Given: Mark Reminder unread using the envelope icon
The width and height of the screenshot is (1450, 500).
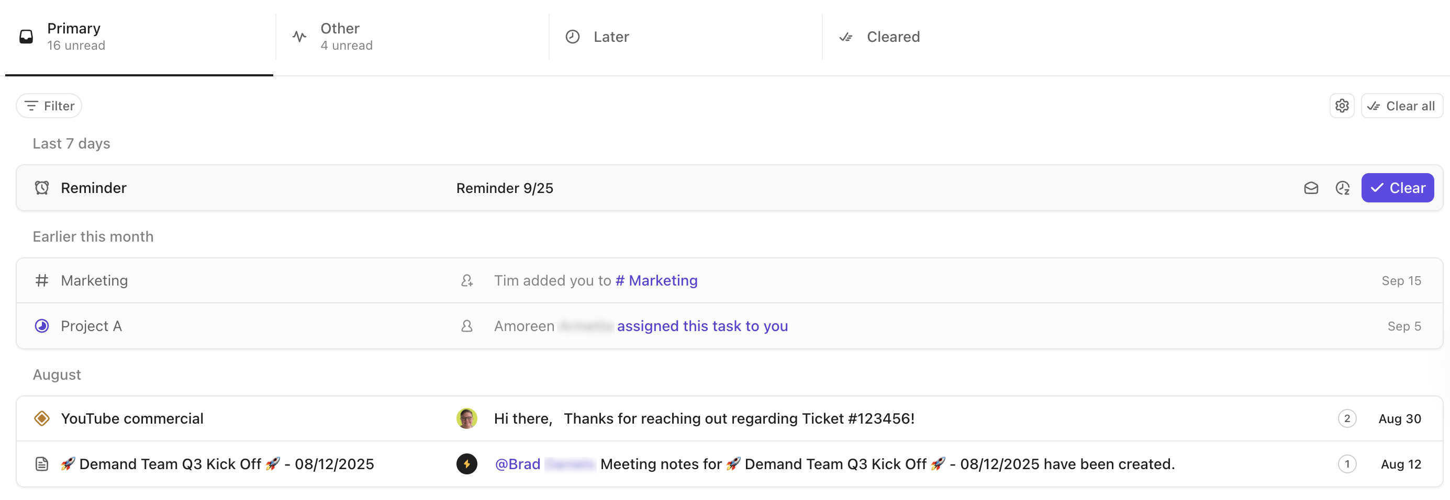Looking at the screenshot, I should (1311, 188).
